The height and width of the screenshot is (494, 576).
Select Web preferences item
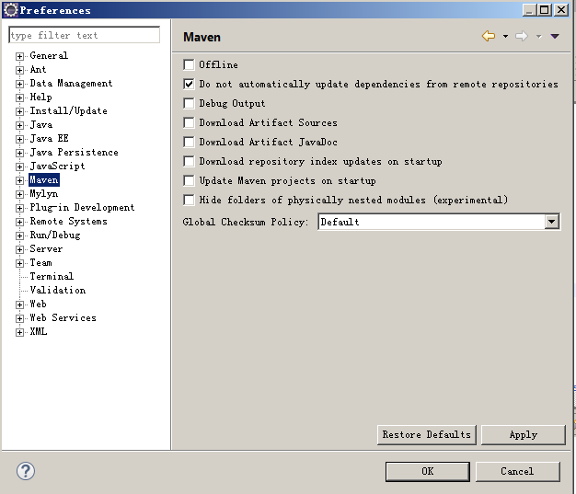click(39, 304)
